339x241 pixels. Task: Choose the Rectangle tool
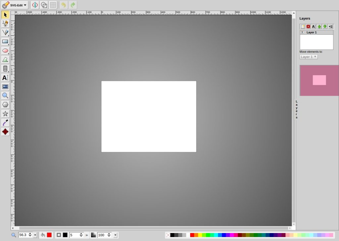point(5,41)
